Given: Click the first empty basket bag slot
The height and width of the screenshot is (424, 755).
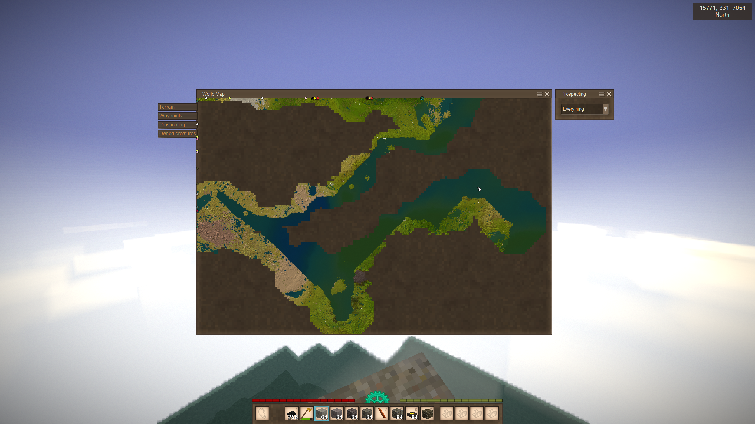Looking at the screenshot, I should tap(447, 413).
